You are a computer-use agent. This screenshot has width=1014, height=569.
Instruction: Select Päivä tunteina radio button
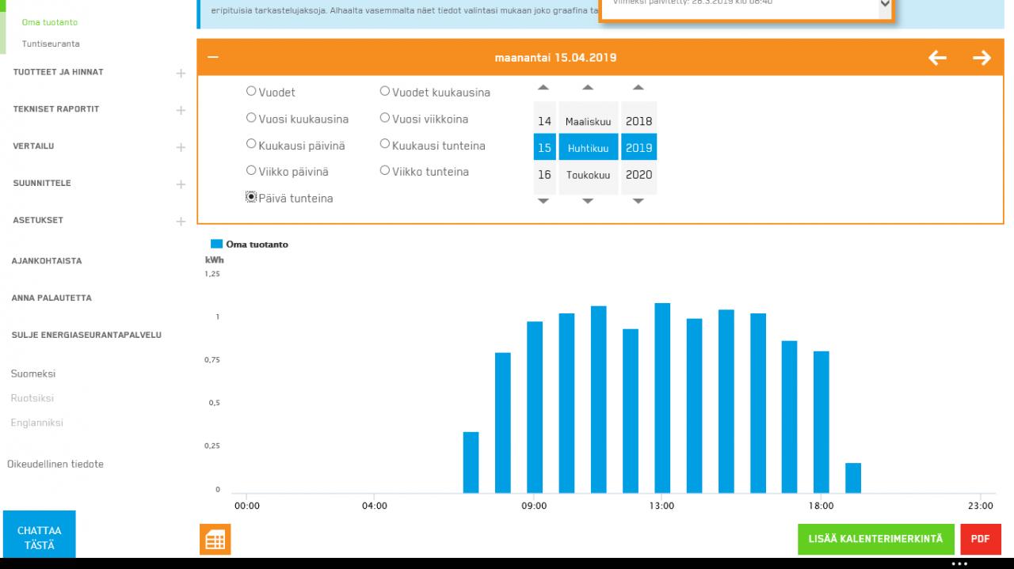click(x=251, y=197)
